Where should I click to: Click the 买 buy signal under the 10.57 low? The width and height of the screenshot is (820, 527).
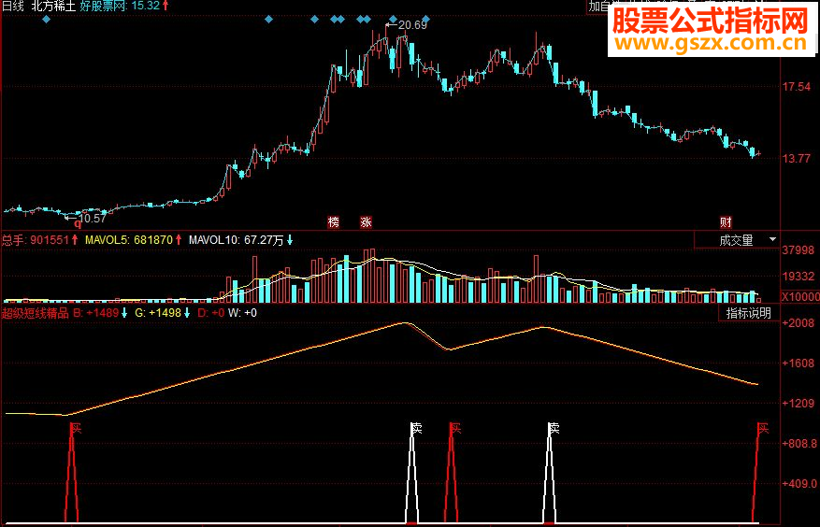tap(76, 429)
